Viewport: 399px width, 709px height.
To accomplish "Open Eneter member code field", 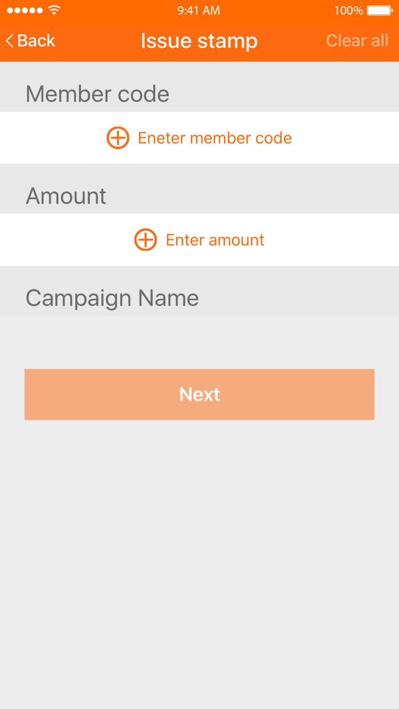I will point(214,137).
